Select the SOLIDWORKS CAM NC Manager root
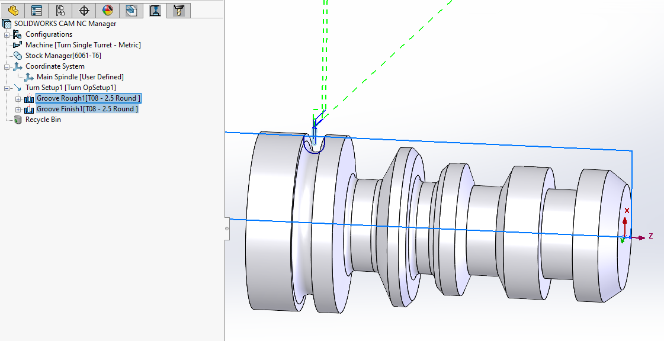664x341 pixels. point(65,24)
